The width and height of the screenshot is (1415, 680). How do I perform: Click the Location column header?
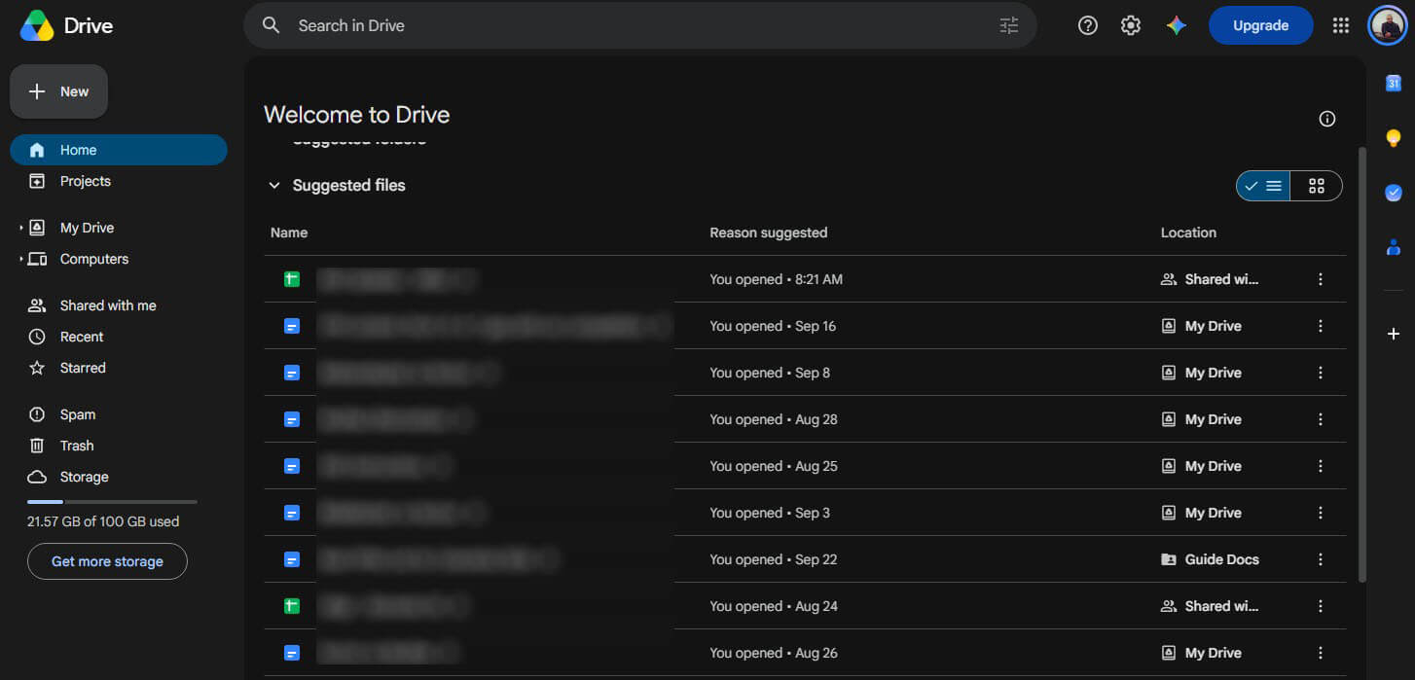tap(1188, 233)
